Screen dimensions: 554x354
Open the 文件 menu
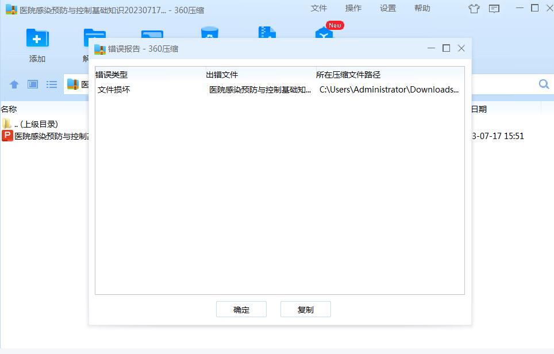click(319, 8)
